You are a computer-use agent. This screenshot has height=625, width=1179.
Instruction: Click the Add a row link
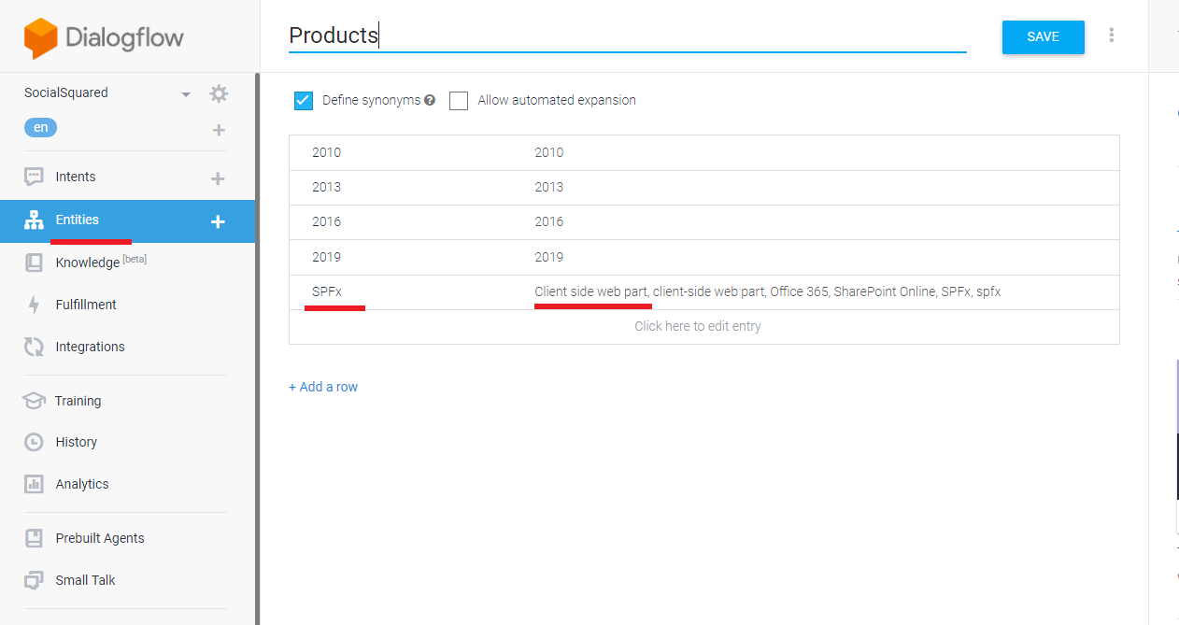pyautogui.click(x=323, y=387)
